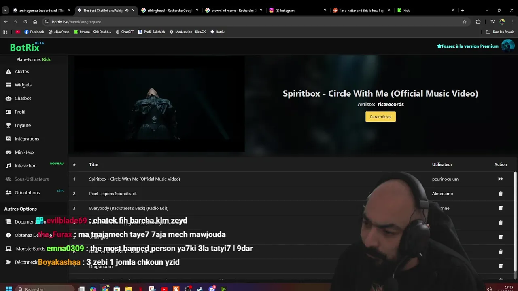Open Steam from the taskbar
518x291 pixels.
[200, 289]
